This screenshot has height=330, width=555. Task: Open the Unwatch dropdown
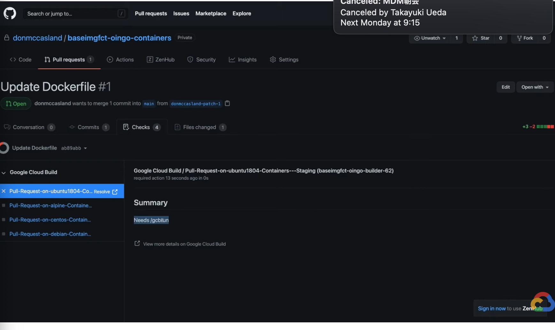(430, 38)
